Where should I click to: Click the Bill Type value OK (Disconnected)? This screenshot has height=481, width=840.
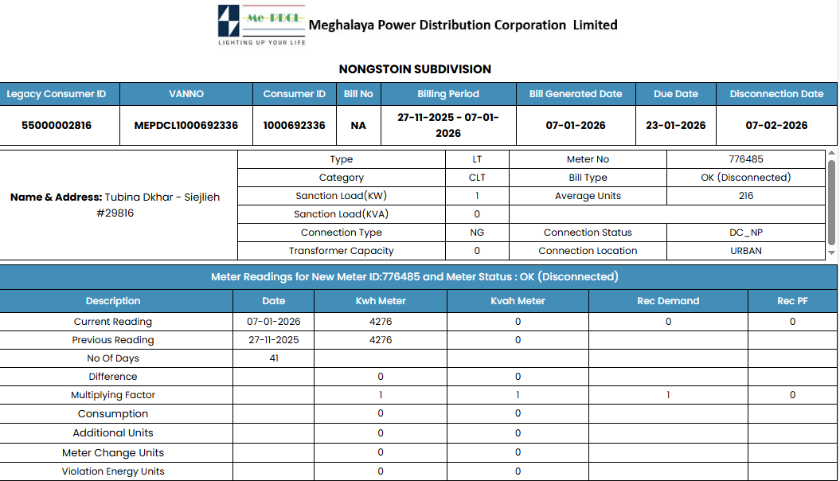[x=746, y=178]
